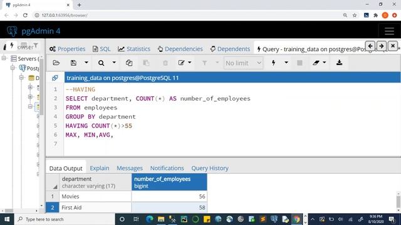Open the Windows Start menu

7,219
